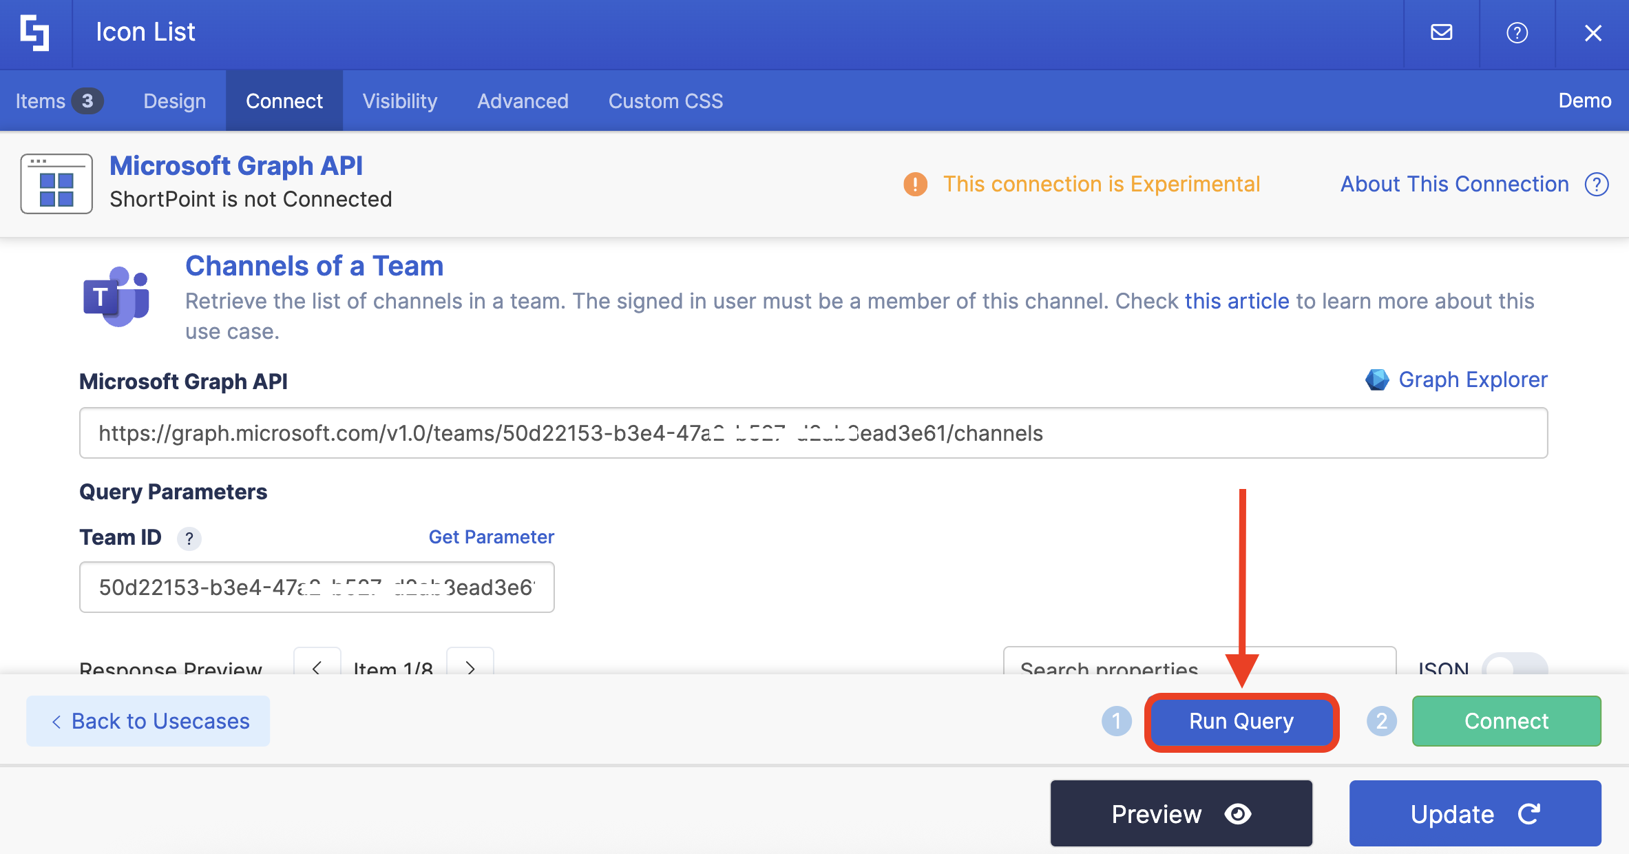1629x854 pixels.
Task: Click the Team ID input field
Action: tap(316, 587)
